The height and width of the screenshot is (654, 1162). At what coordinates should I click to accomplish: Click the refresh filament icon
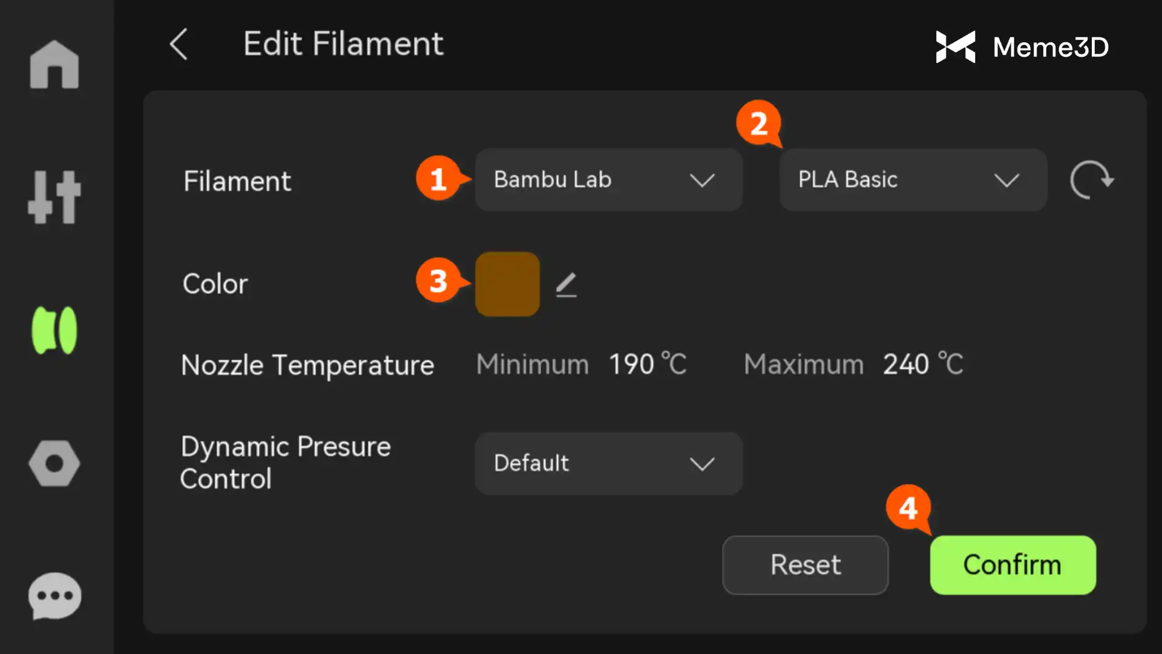click(1092, 180)
